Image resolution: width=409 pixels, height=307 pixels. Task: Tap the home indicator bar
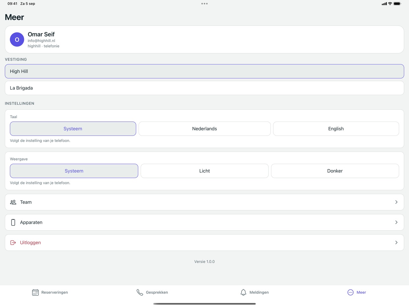[x=204, y=304]
